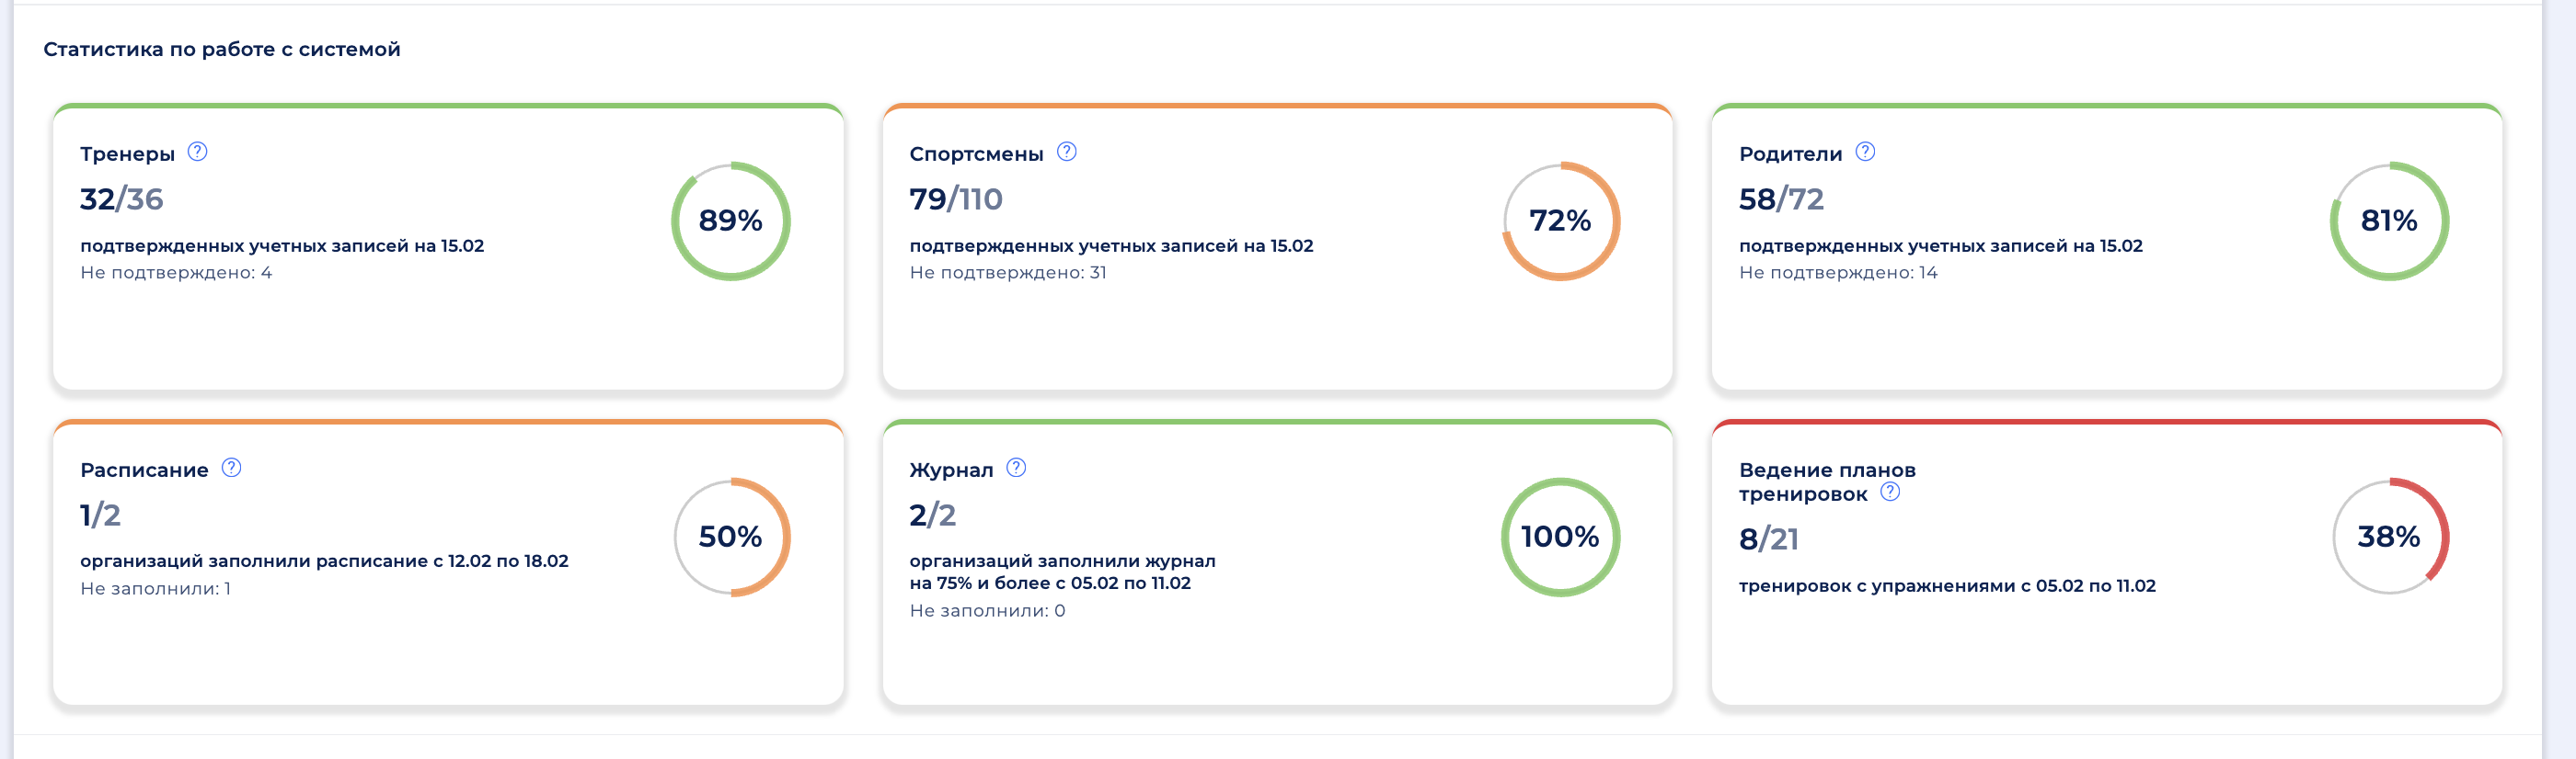
Task: Click the 79/110 athletes count
Action: point(955,198)
